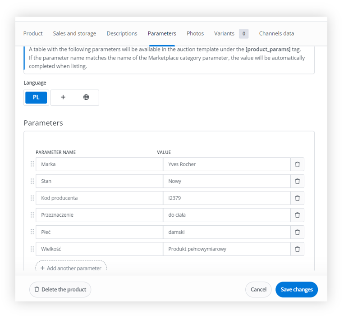Cancel editing the product

tap(258, 289)
